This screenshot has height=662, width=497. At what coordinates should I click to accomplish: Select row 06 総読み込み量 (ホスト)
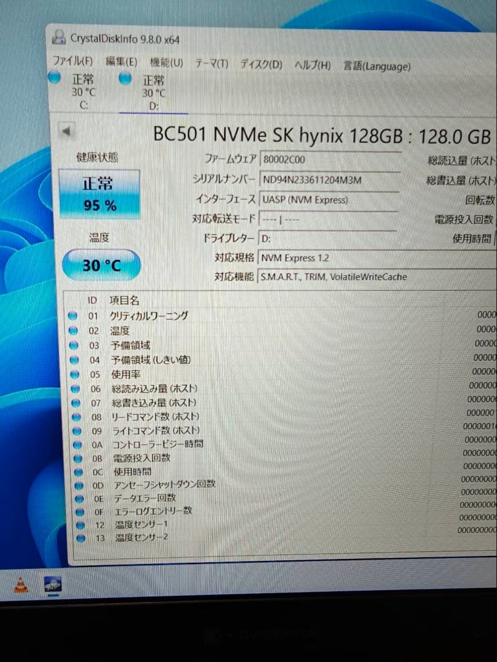point(283,389)
